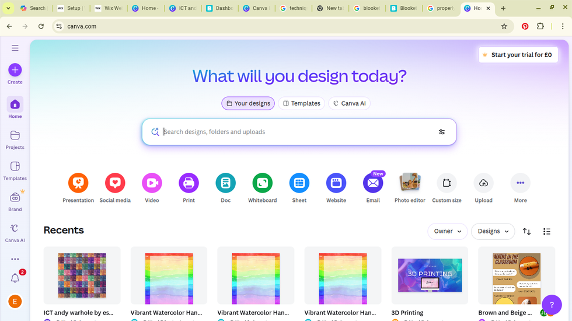Viewport: 572px width, 321px height.
Task: Open Brand in the sidebar
Action: point(15,202)
